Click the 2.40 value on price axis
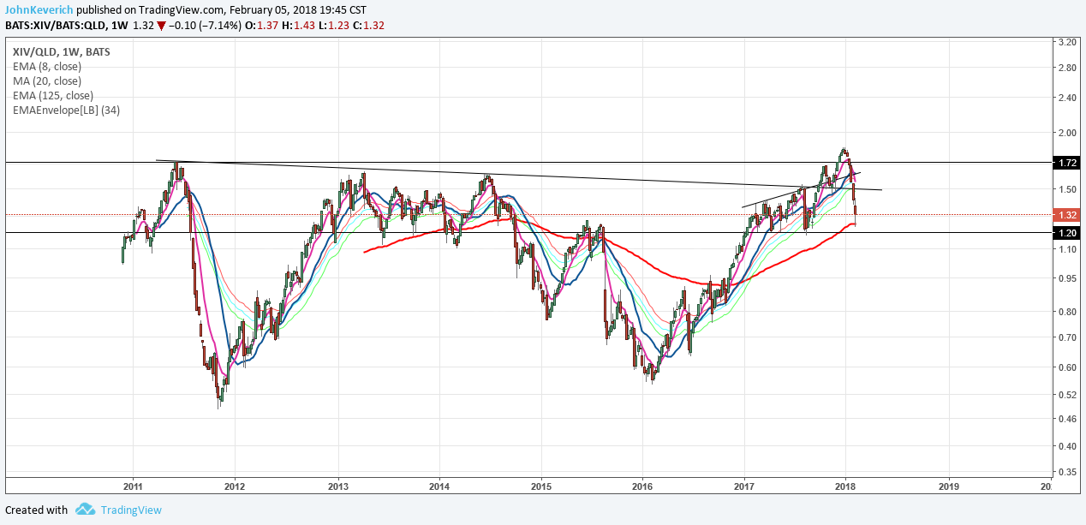Viewport: 1086px width, 525px height. [1066, 98]
